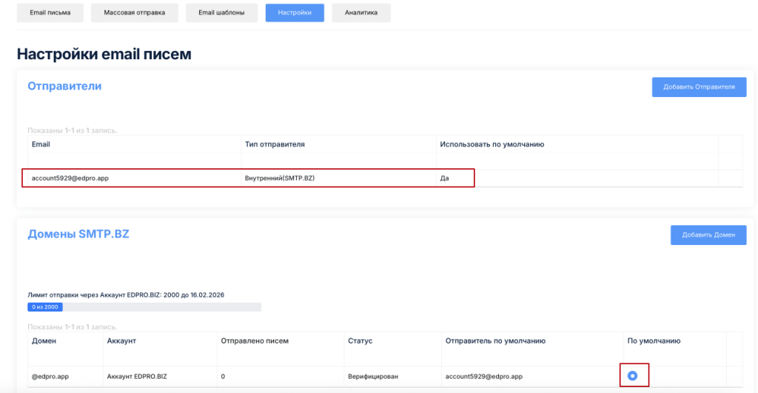Select the active Настройки tab
758x393 pixels.
tap(295, 13)
